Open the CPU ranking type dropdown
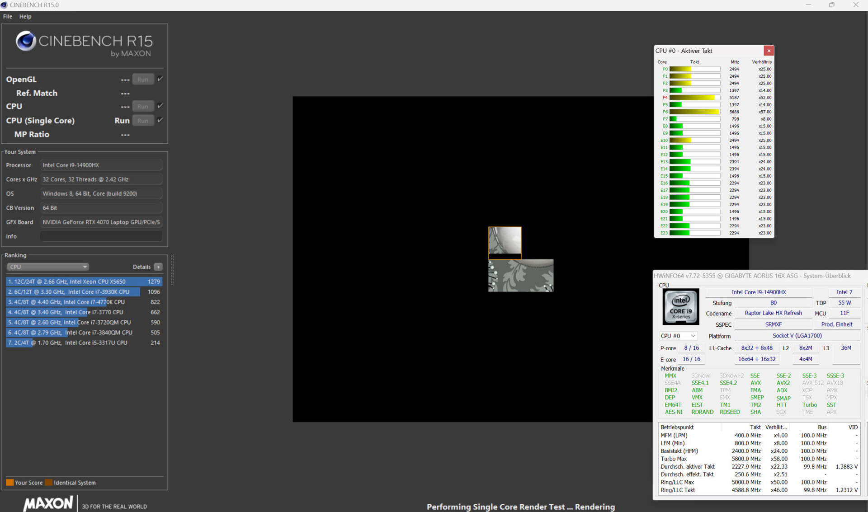The image size is (868, 512). (47, 267)
